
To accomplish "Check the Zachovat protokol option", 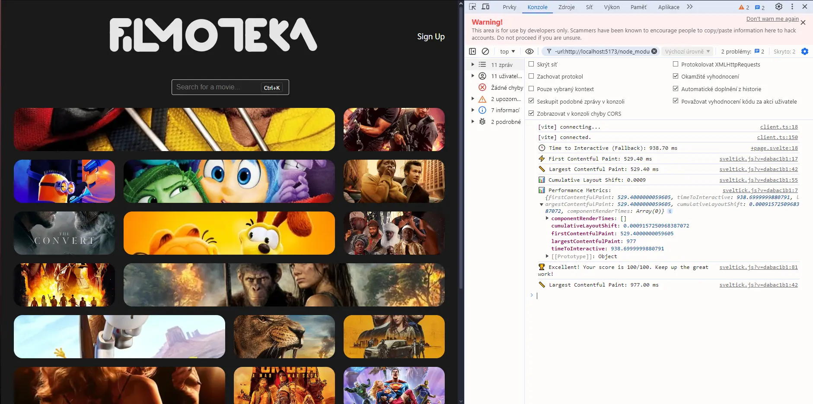I will [532, 76].
